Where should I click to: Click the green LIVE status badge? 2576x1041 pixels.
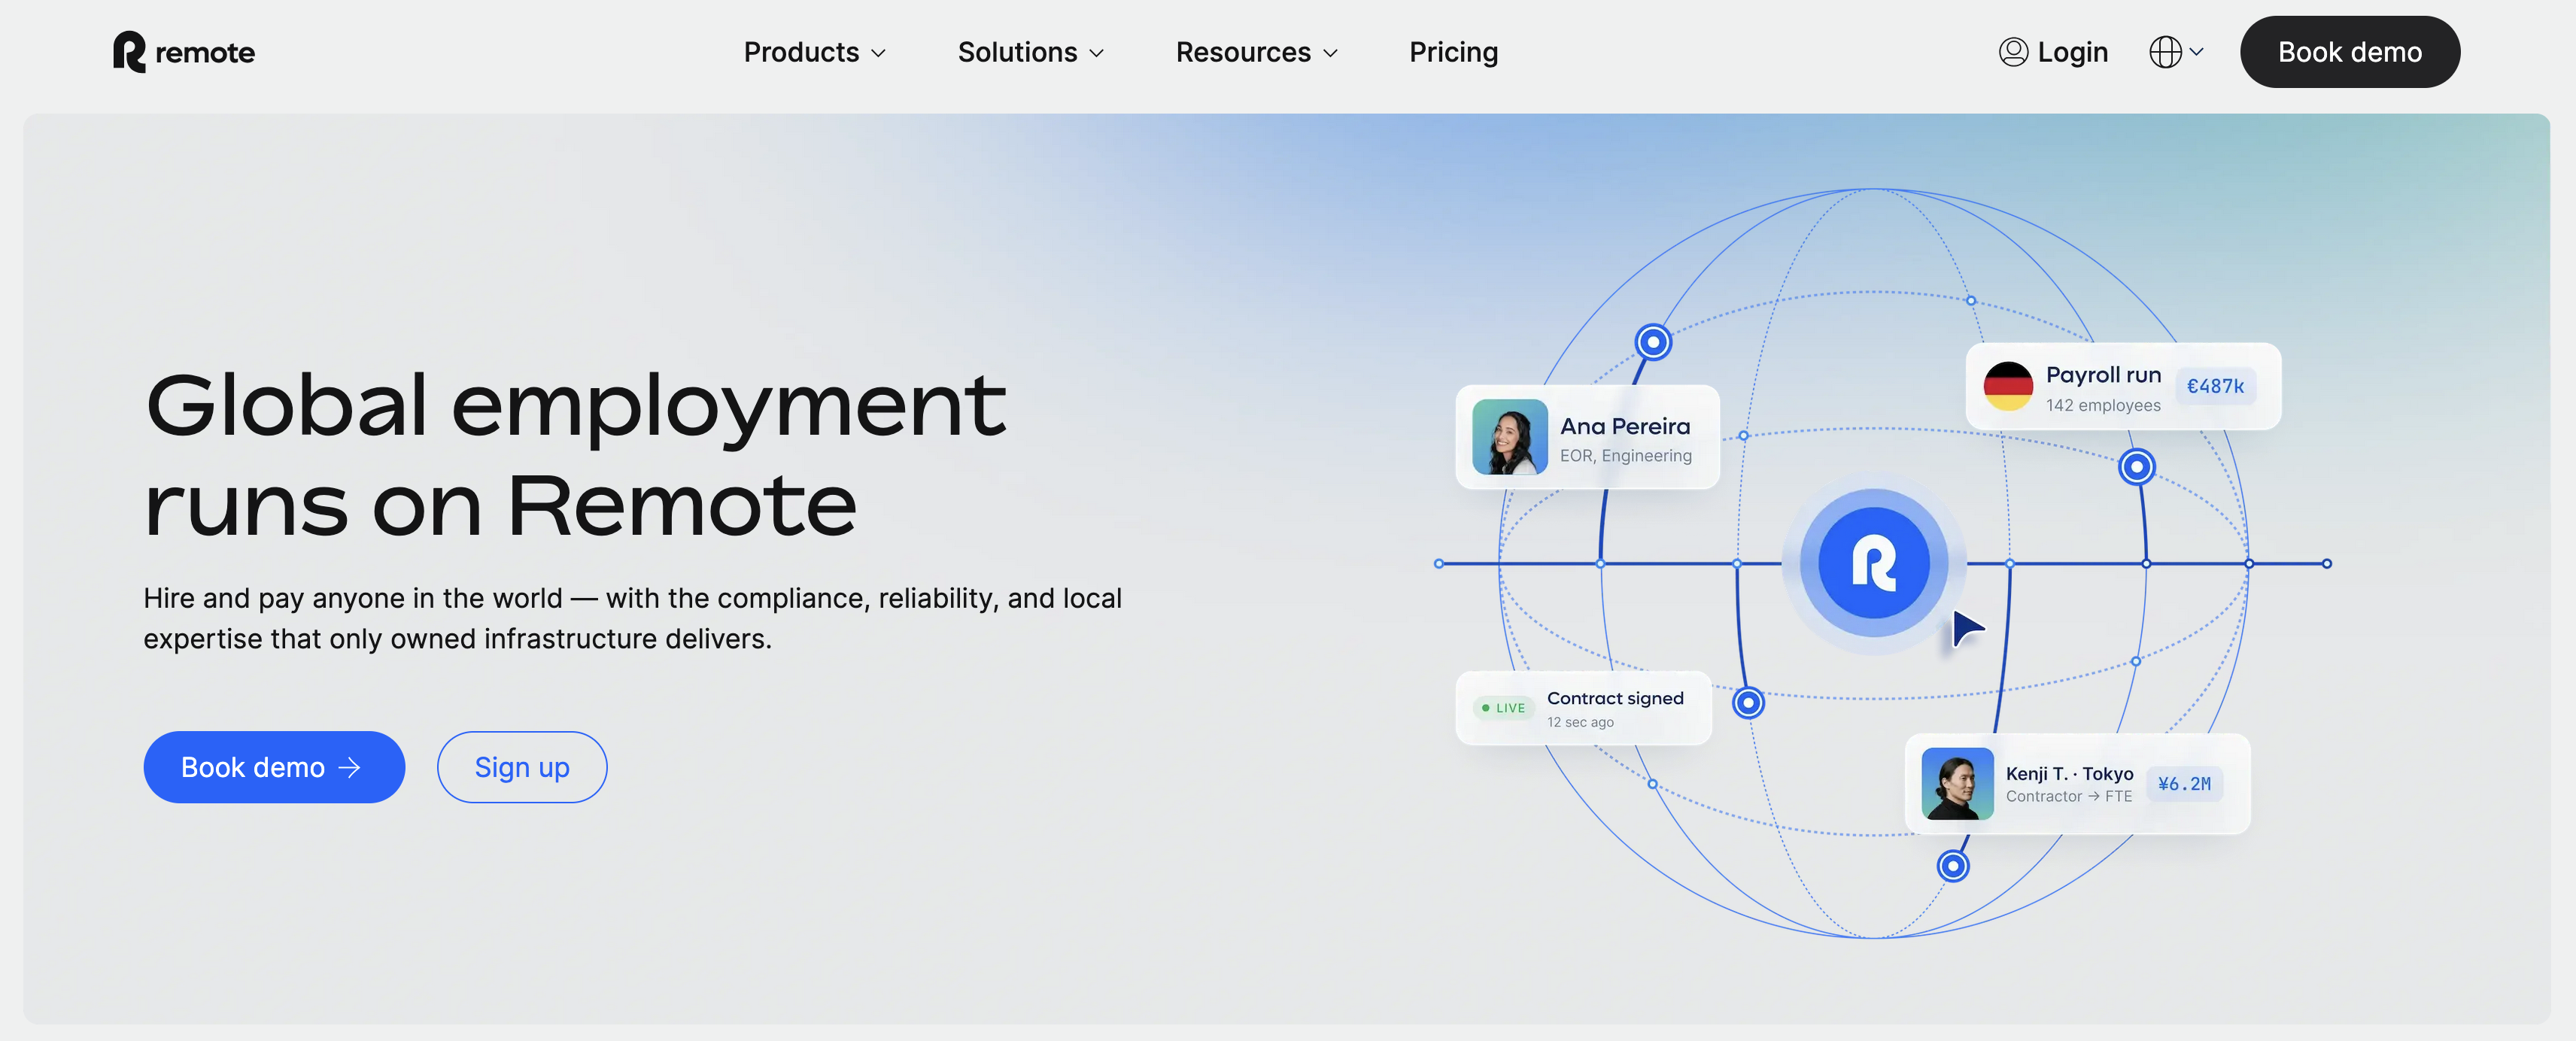(1503, 708)
